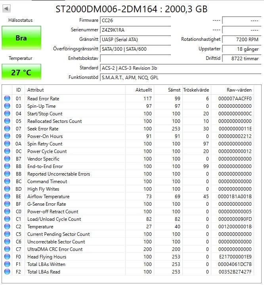Sort by the Attribut column header
This screenshot has height=285, width=264.
pos(75,90)
